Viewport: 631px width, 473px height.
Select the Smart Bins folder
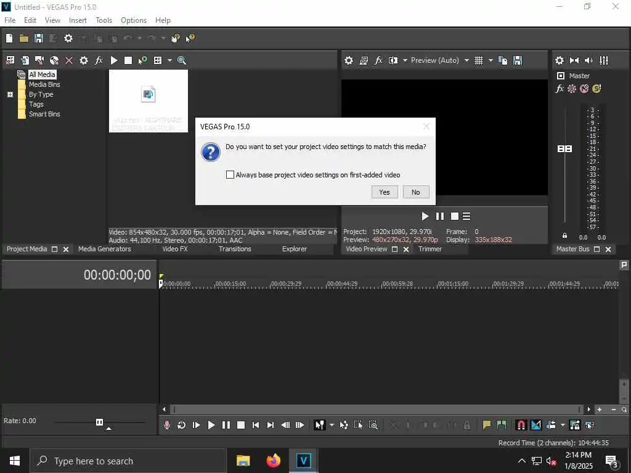click(44, 114)
